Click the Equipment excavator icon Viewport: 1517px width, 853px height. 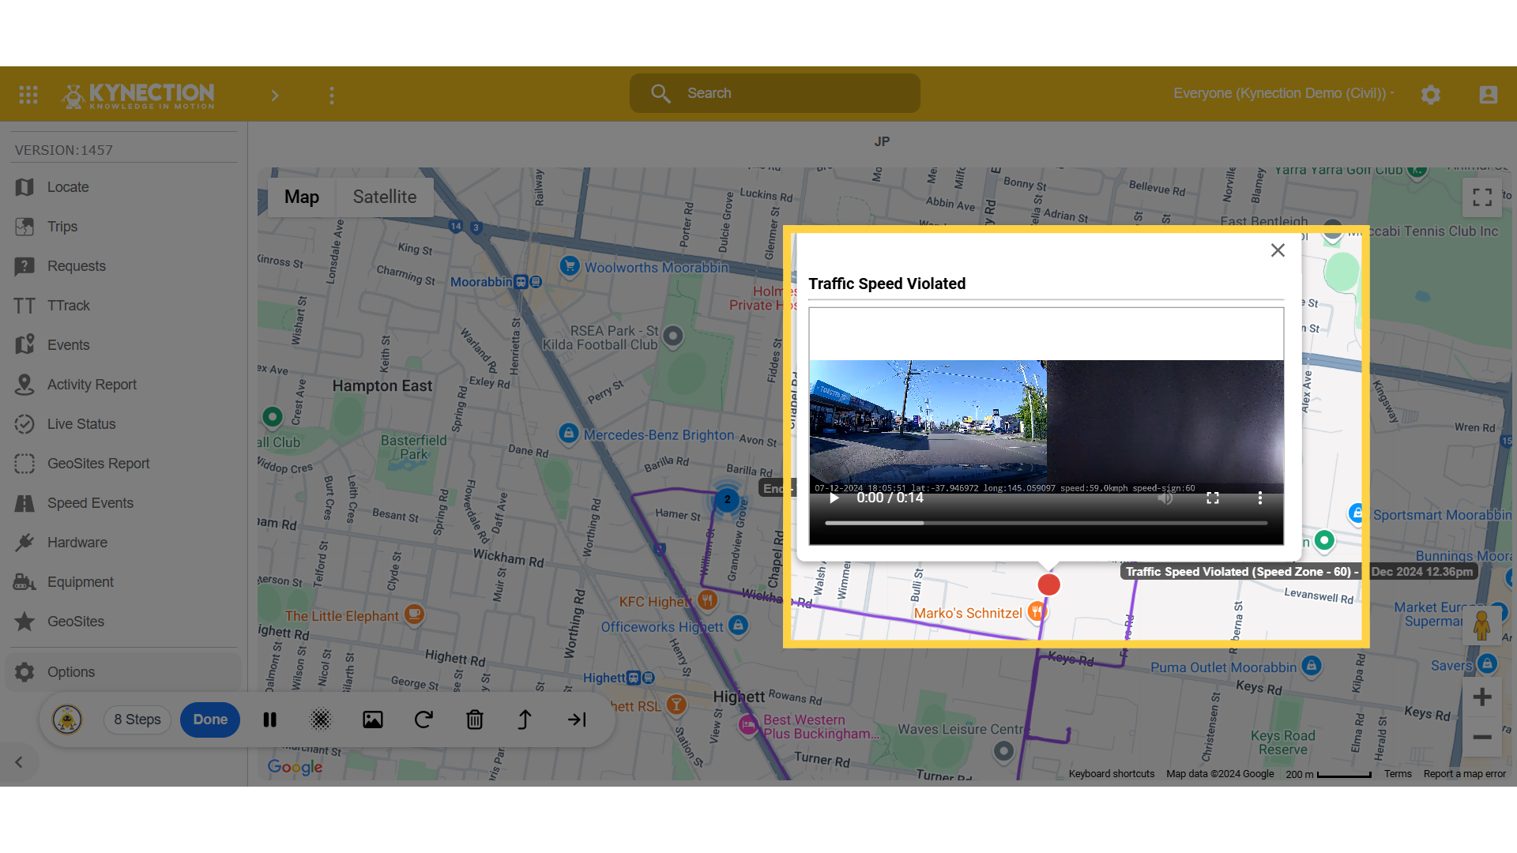[24, 582]
